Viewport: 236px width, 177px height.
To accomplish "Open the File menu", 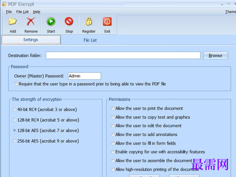I will point(9,12).
